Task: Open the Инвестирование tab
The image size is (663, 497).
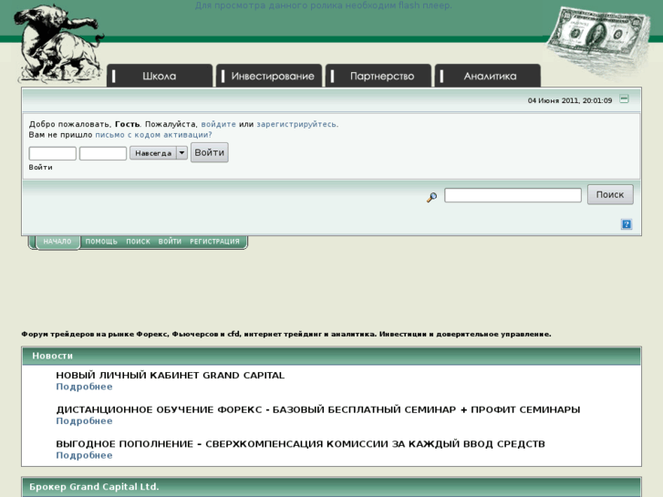Action: coord(269,76)
